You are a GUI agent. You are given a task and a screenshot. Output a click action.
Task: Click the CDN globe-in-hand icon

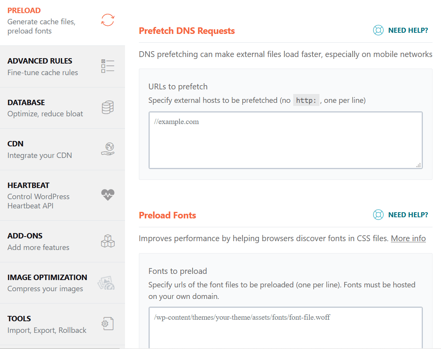point(108,149)
